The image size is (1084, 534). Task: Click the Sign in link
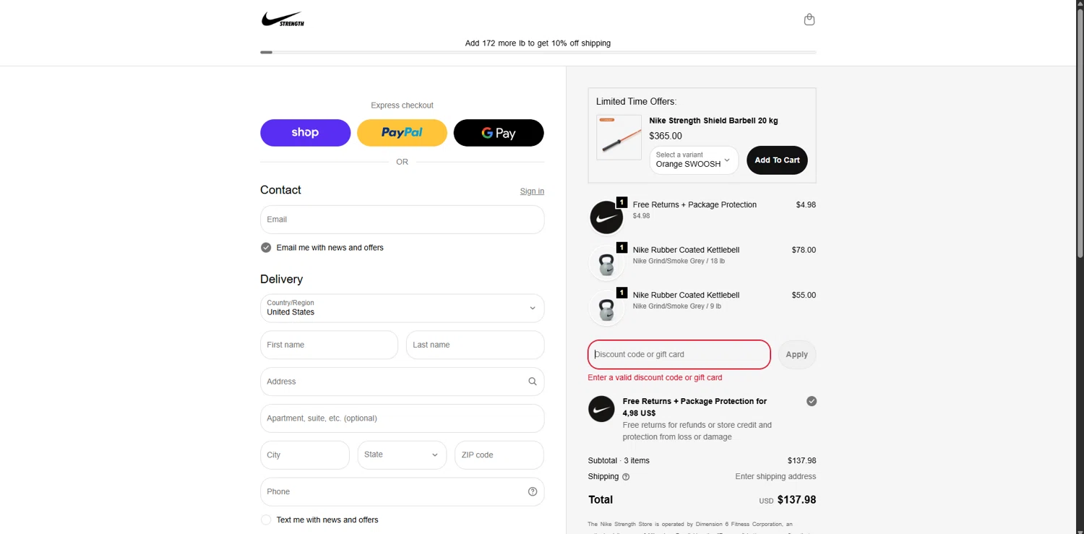(532, 191)
